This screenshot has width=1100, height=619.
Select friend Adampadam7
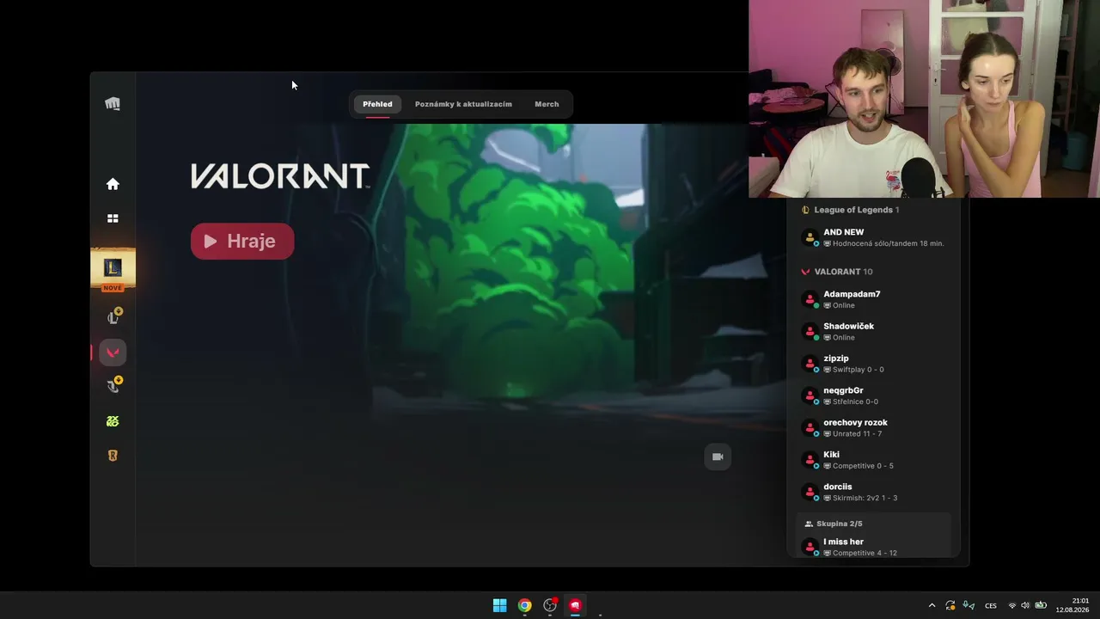click(873, 299)
